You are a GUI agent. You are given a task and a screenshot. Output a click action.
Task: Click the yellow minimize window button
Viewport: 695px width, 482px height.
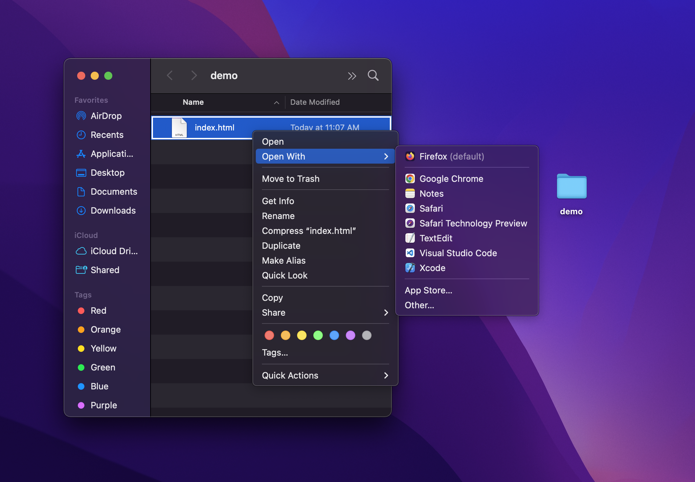pyautogui.click(x=95, y=76)
